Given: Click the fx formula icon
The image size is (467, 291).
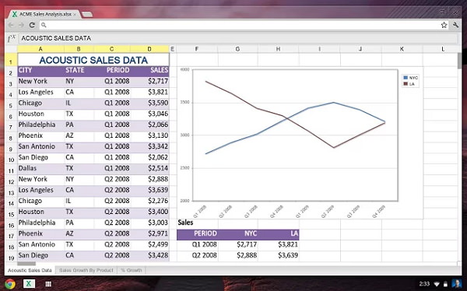Looking at the screenshot, I should (12, 38).
